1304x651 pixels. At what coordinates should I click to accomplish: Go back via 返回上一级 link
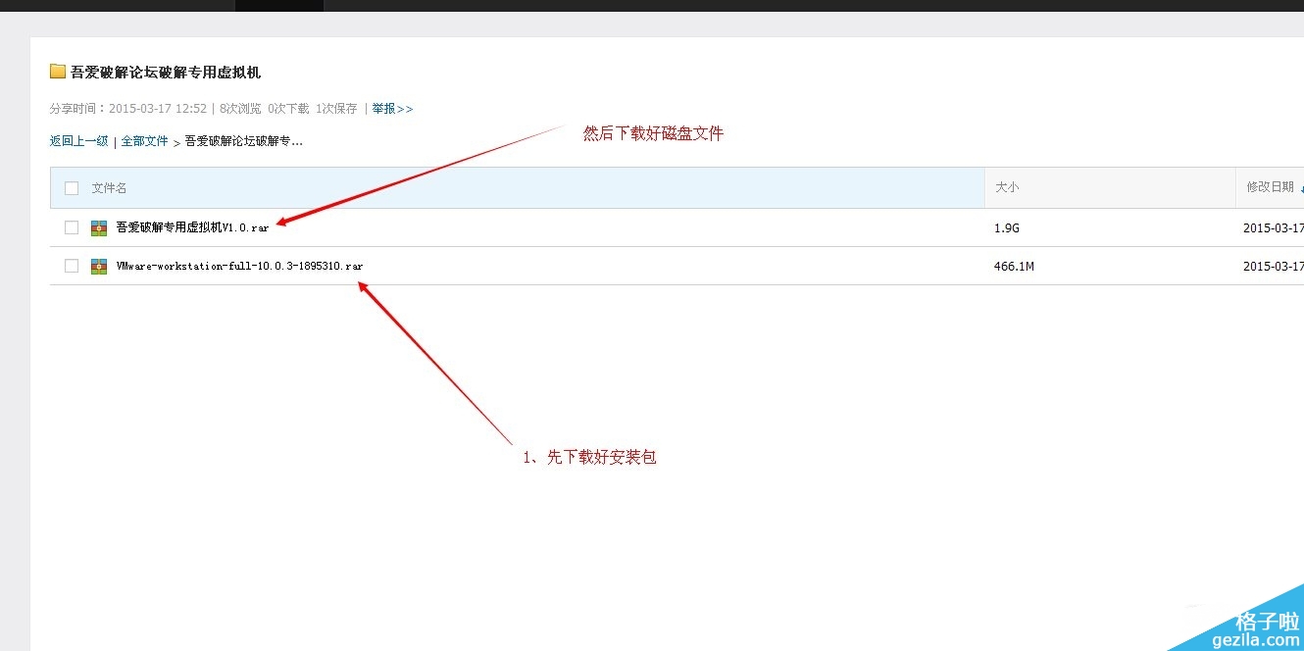click(x=79, y=141)
